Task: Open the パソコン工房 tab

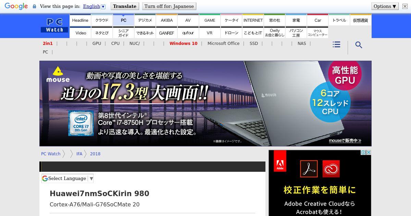Action: tap(296, 33)
